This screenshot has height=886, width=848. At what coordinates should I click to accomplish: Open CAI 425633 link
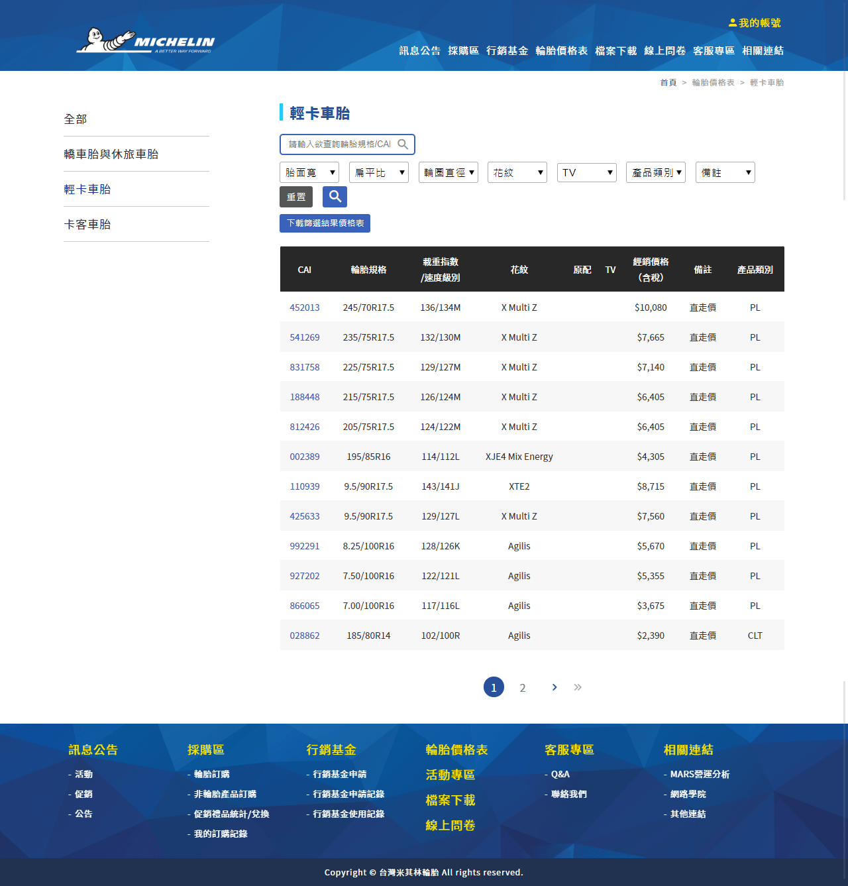(x=305, y=516)
